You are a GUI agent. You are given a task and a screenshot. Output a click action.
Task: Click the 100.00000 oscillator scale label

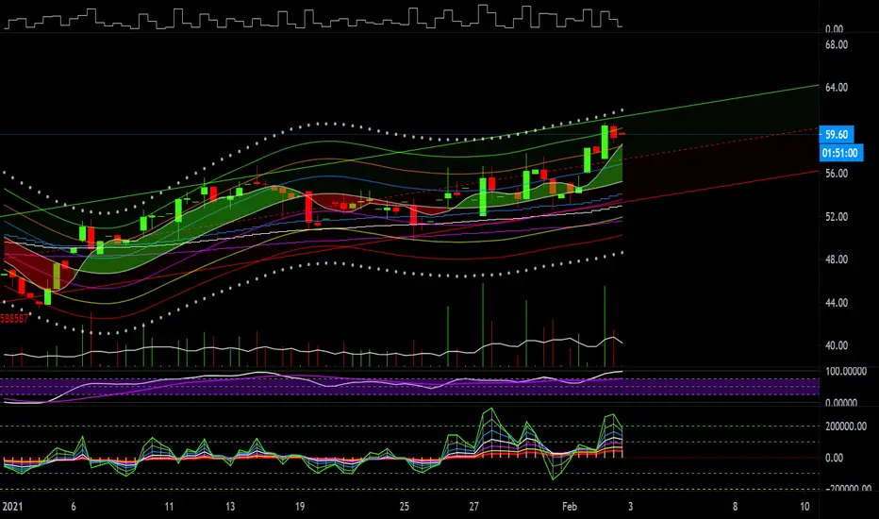(x=846, y=372)
